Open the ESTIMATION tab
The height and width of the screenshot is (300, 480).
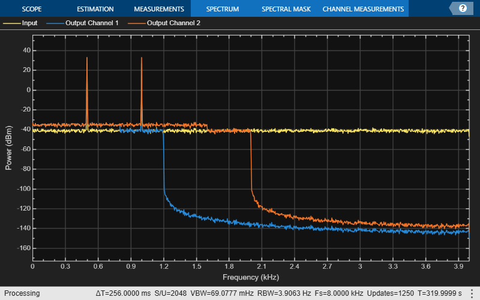point(95,9)
